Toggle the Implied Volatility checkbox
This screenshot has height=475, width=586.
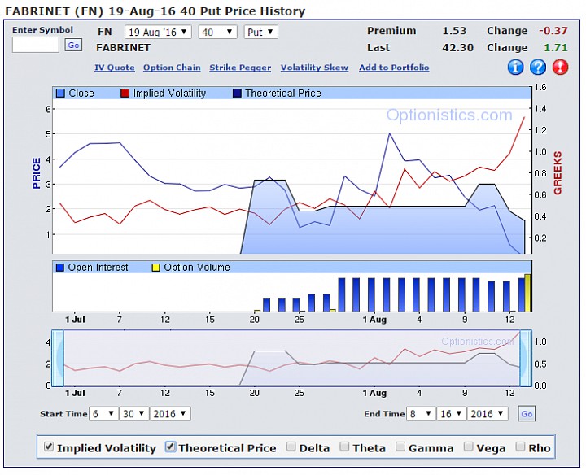(49, 447)
